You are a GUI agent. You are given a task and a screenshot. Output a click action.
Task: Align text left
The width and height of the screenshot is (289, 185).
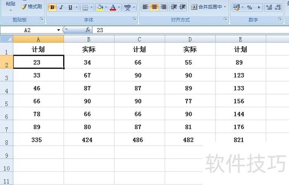coord(145,7)
